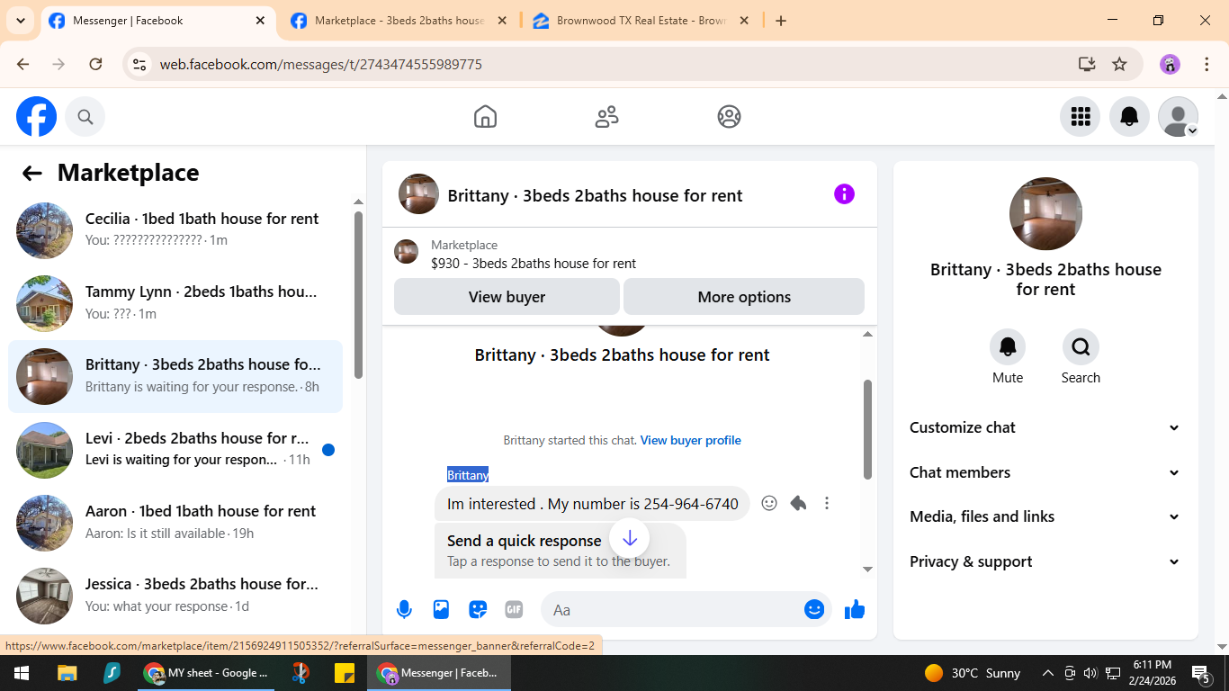React with the emoji icon beside message

769,504
